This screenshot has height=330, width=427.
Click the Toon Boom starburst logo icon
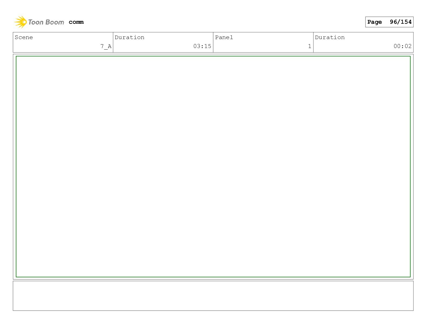coord(20,22)
